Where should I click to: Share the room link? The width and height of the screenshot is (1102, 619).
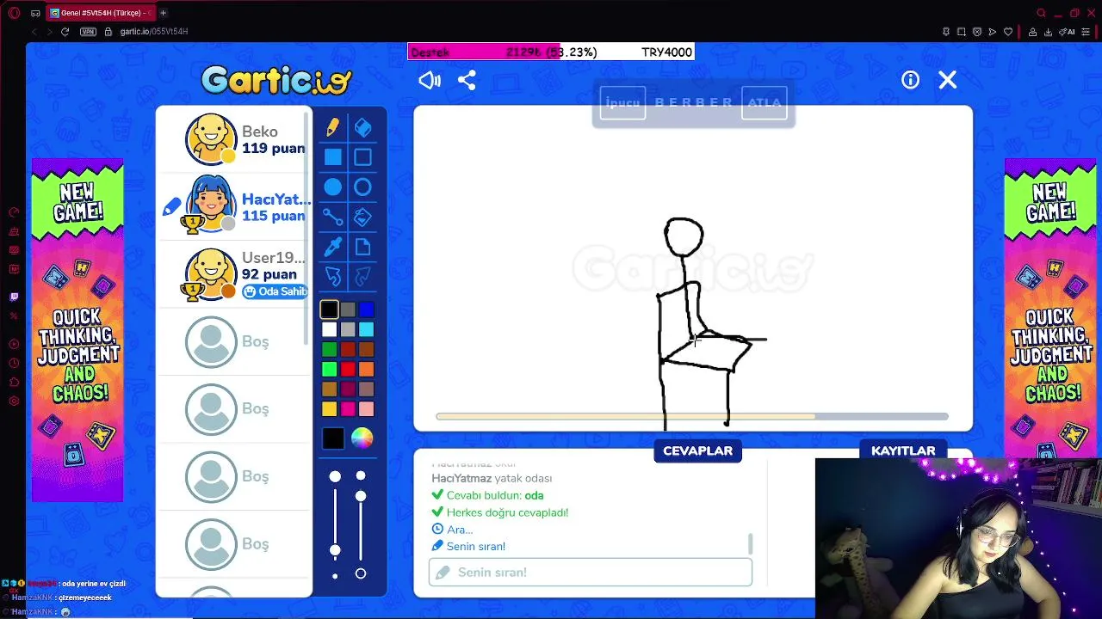click(467, 80)
